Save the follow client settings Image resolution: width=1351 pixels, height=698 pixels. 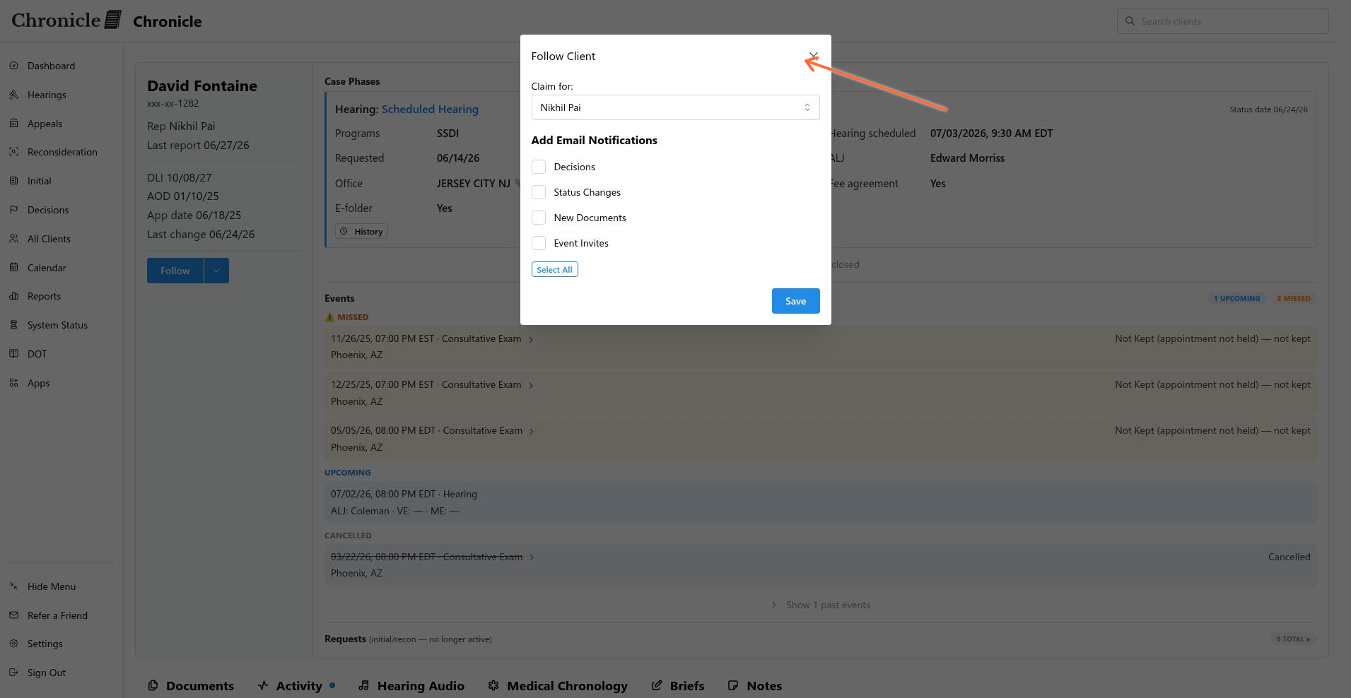click(x=795, y=301)
